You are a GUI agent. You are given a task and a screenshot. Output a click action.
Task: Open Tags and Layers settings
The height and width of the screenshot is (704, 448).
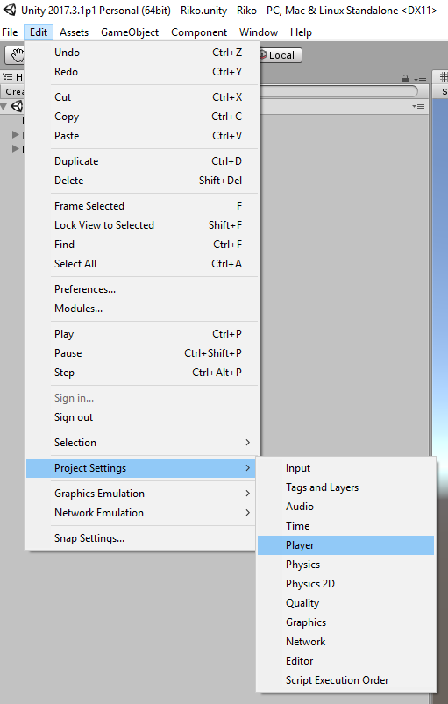345,487
